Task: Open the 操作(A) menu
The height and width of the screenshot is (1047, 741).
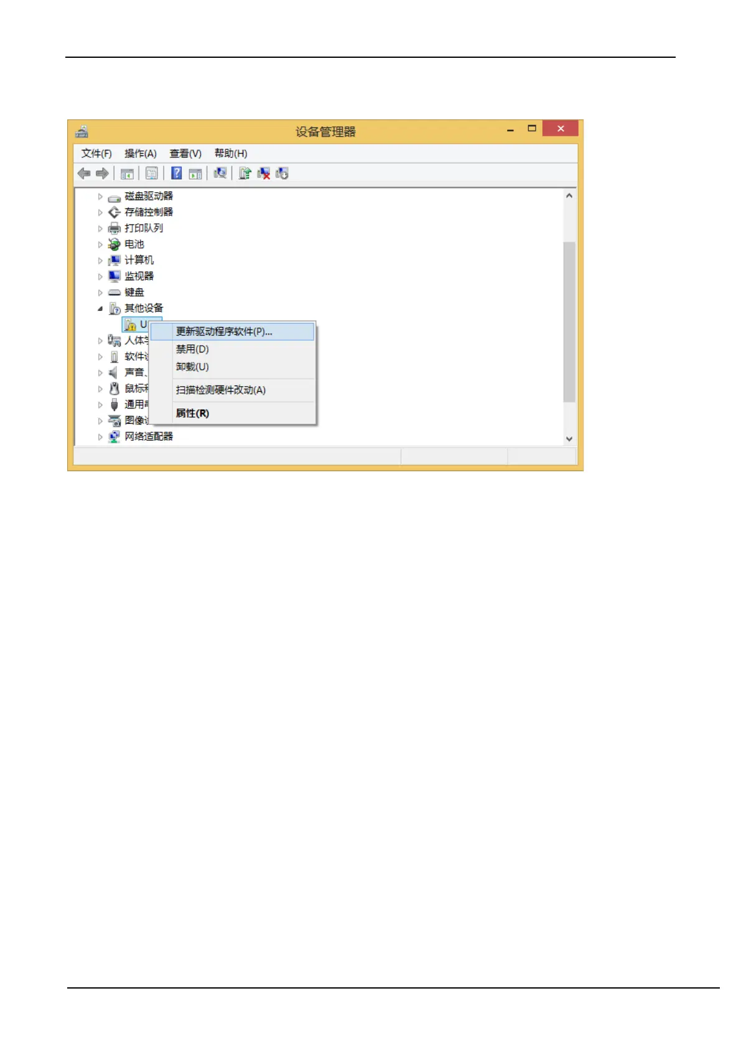Action: pyautogui.click(x=141, y=154)
